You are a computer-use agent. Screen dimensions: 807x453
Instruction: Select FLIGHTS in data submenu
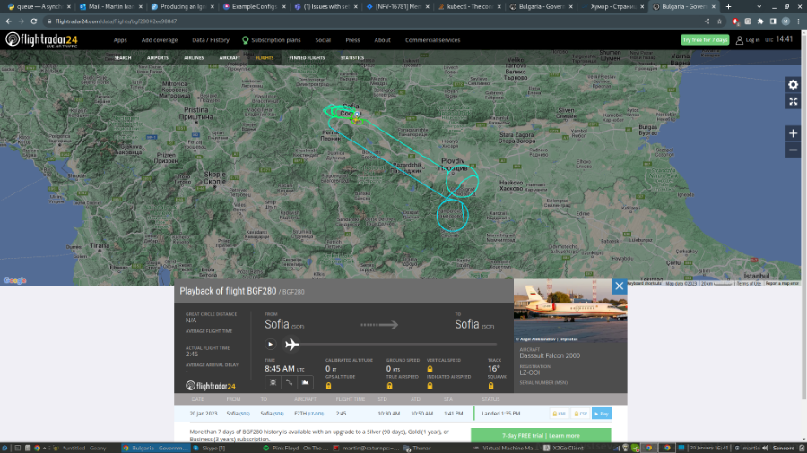[265, 58]
